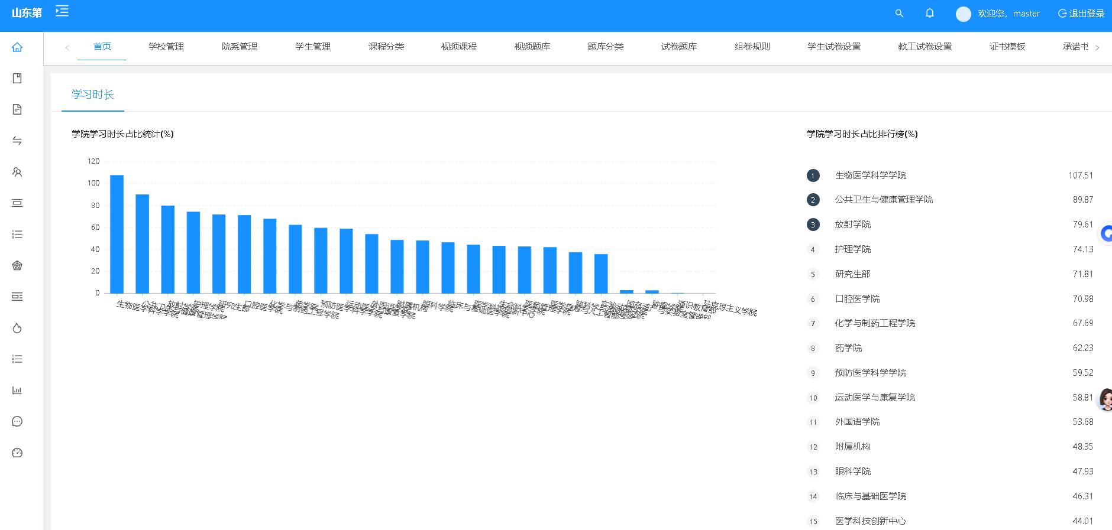Open the master user avatar menu
This screenshot has width=1112, height=530.
point(964,14)
